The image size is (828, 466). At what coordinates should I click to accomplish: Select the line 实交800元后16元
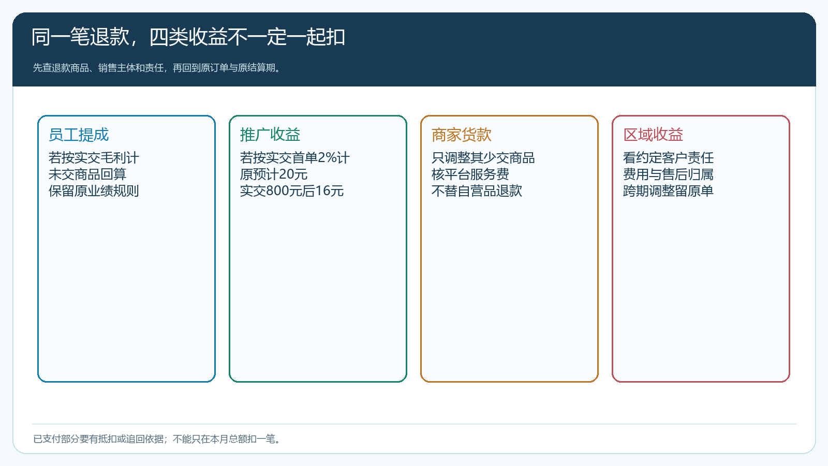point(292,191)
